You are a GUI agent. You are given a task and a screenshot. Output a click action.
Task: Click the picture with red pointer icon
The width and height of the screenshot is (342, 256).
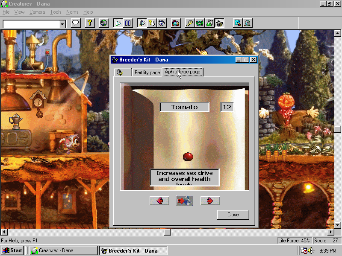[x=238, y=23]
